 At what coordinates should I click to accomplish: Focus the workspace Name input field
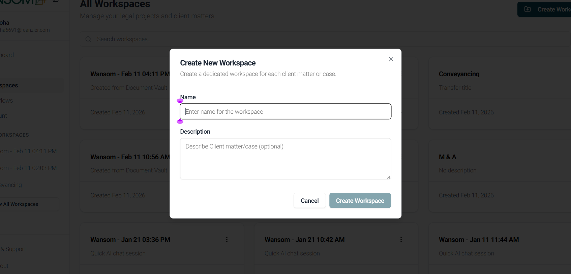285,111
